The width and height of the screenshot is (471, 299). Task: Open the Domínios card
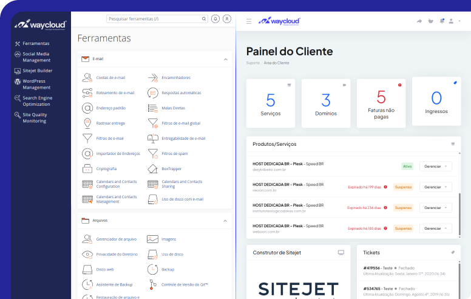pyautogui.click(x=326, y=103)
